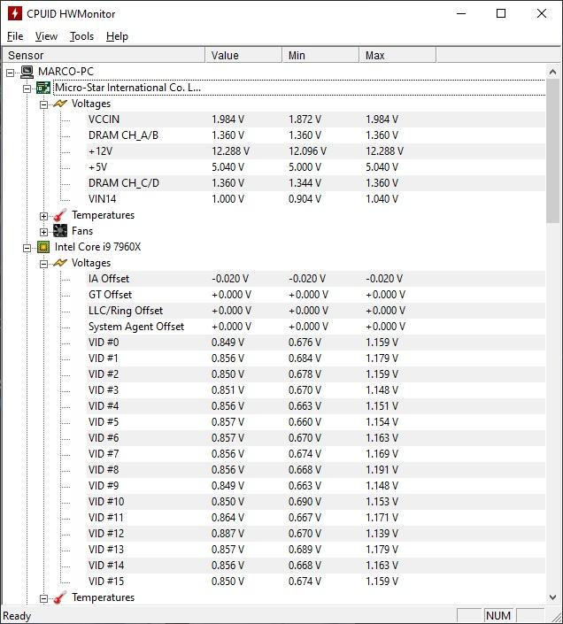Select the VID #0 row
Viewport: 563px width, 624px height.
click(316, 343)
